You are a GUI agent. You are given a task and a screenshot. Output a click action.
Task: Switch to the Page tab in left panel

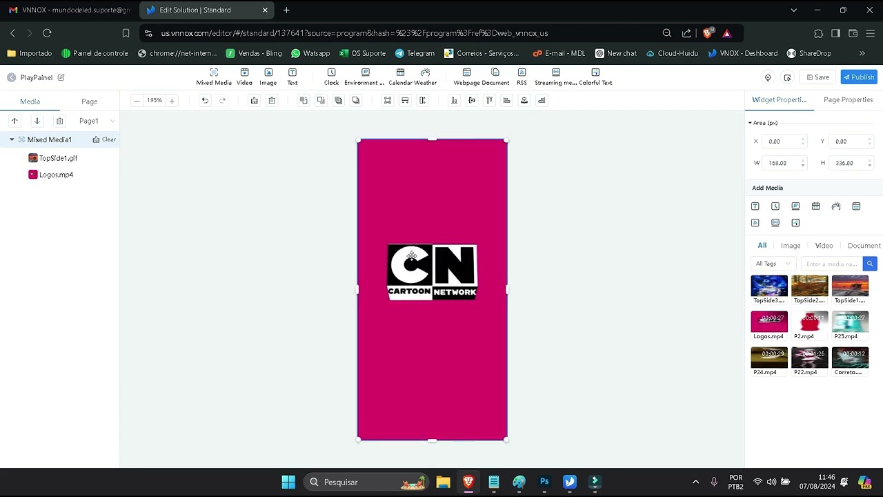90,101
